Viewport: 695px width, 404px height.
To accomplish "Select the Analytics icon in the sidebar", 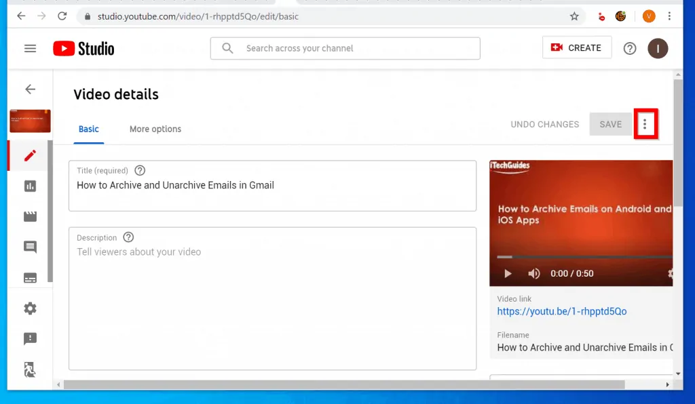I will point(29,186).
